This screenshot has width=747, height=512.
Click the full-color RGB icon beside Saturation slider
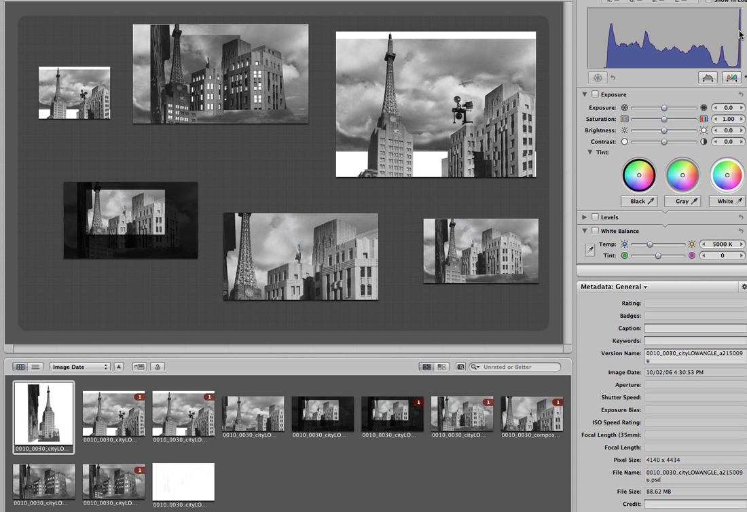coord(704,119)
